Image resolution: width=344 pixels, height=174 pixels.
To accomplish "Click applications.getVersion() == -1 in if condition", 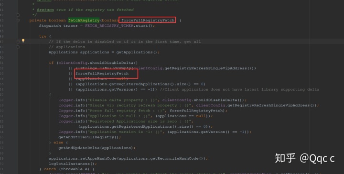I will pyautogui.click(x=116, y=89).
